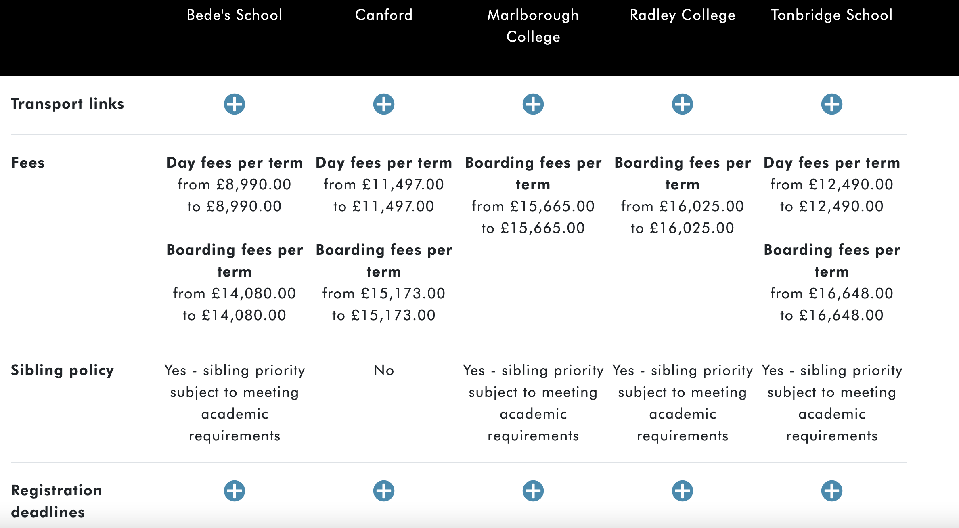The width and height of the screenshot is (959, 528).
Task: Reveal Radley College registration deadlines
Action: [683, 491]
